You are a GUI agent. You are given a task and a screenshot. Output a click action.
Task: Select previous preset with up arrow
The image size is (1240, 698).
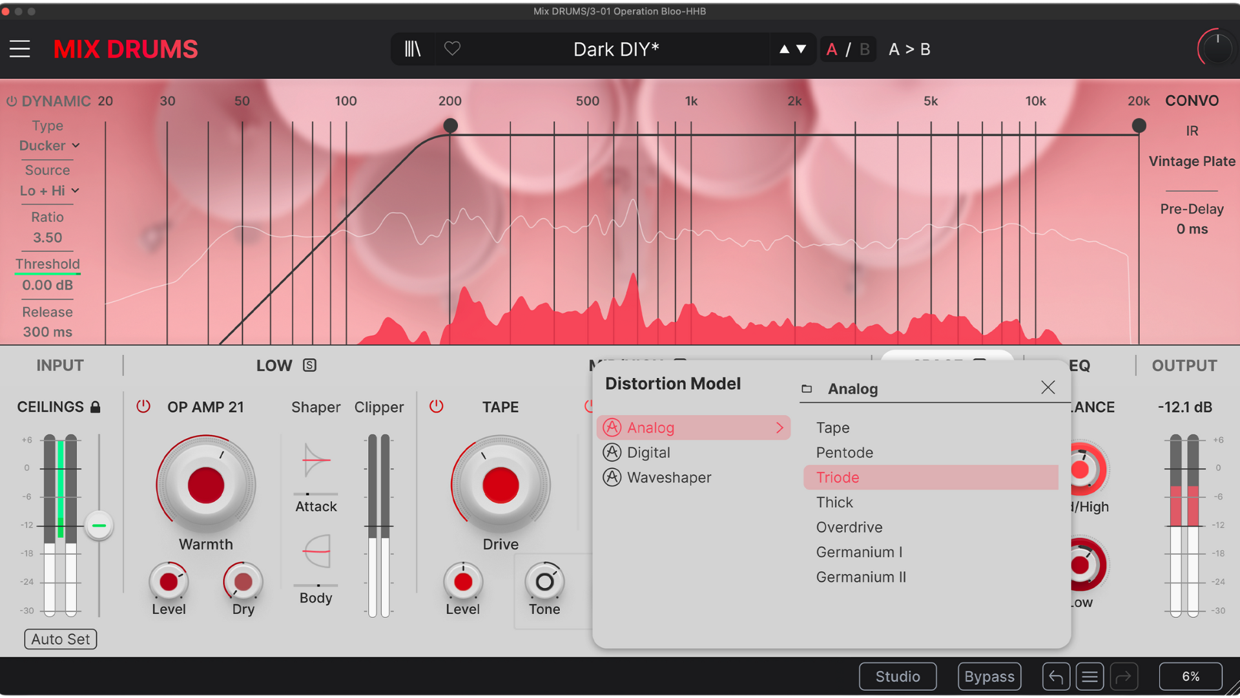(x=784, y=49)
